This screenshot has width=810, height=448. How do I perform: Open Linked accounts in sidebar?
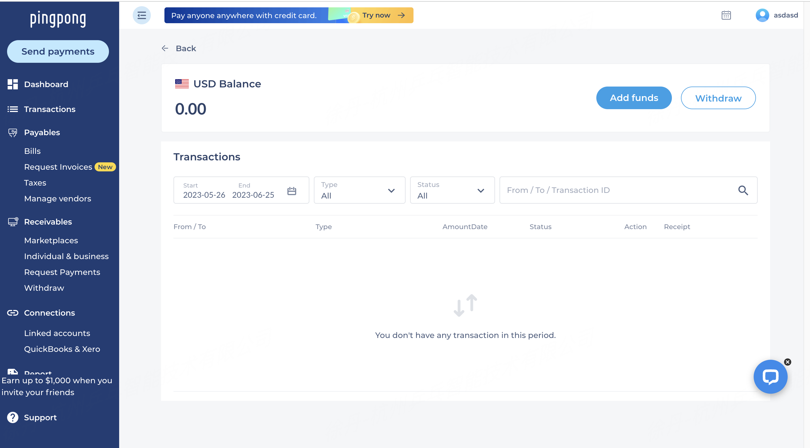(x=57, y=333)
